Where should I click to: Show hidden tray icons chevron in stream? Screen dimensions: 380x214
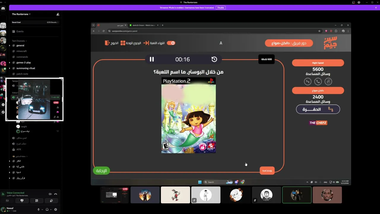[307, 182]
